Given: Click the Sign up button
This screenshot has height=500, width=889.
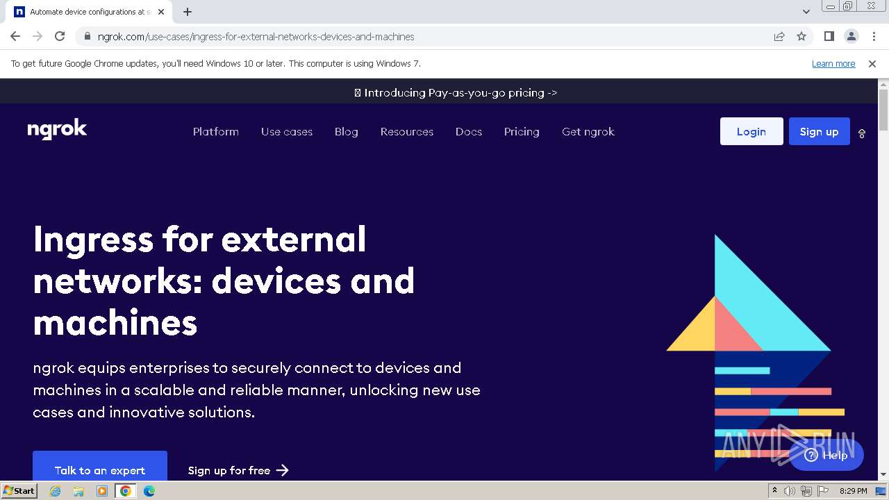Looking at the screenshot, I should tap(820, 131).
